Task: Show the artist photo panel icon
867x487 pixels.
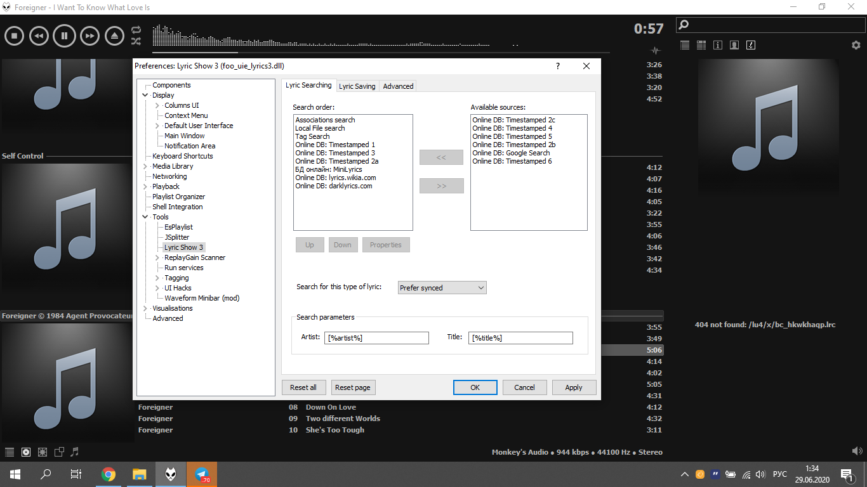Action: 734,45
